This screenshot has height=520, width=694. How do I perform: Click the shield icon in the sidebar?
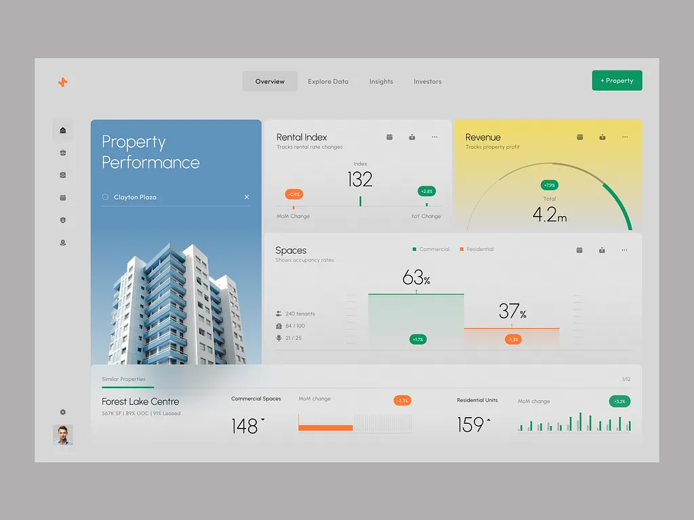tap(63, 220)
